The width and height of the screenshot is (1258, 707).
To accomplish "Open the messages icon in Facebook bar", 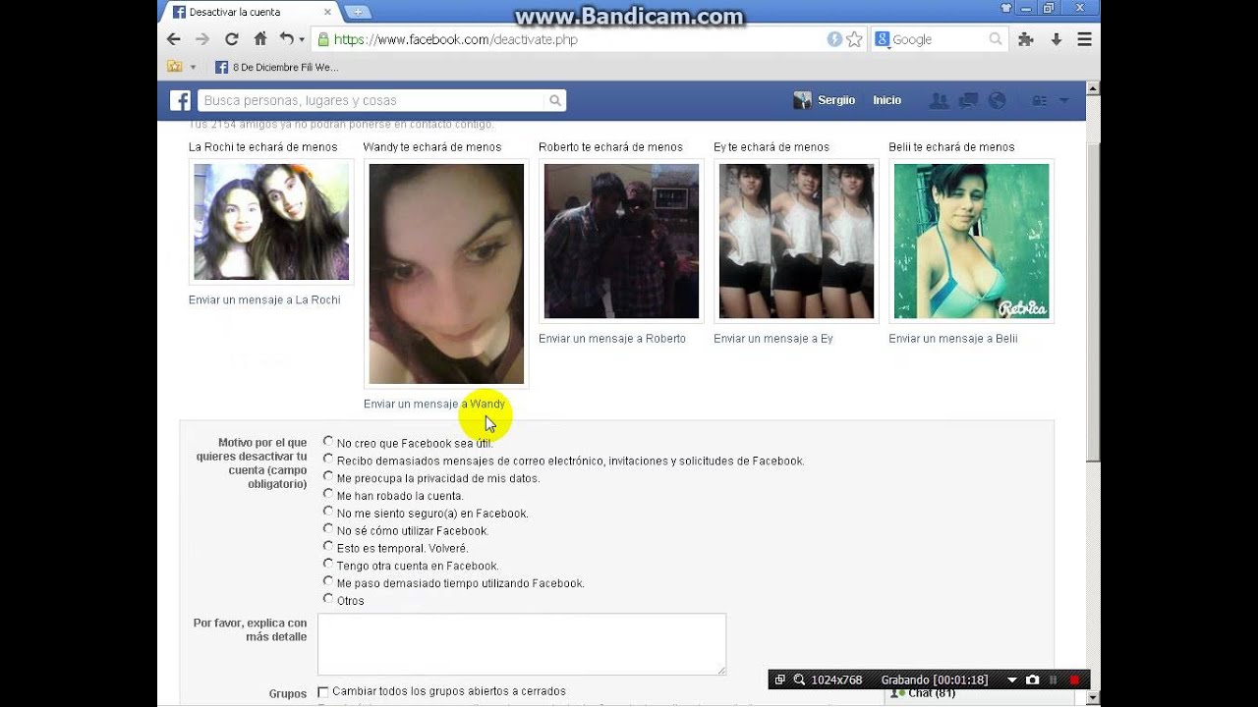I will (x=968, y=100).
